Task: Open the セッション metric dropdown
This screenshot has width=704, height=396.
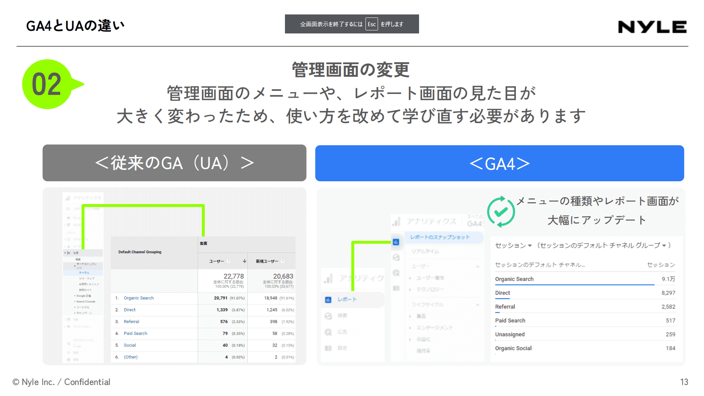Action: coord(513,246)
